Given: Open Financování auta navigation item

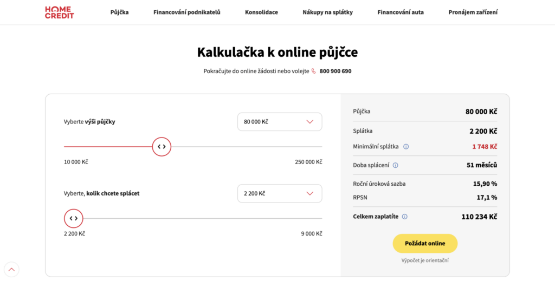Looking at the screenshot, I should pyautogui.click(x=401, y=12).
